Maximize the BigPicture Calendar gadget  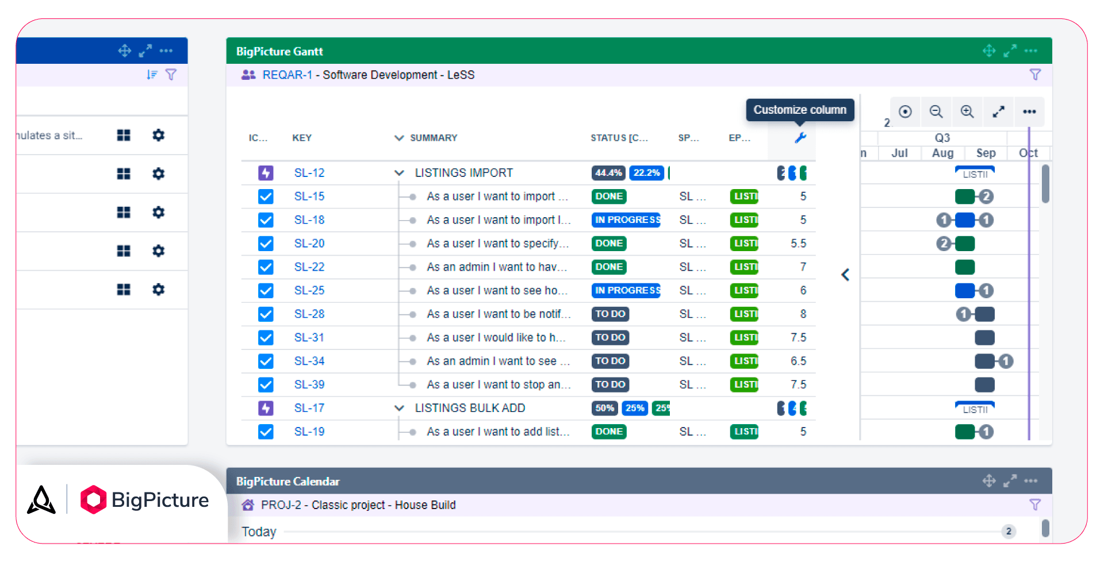(x=1010, y=480)
